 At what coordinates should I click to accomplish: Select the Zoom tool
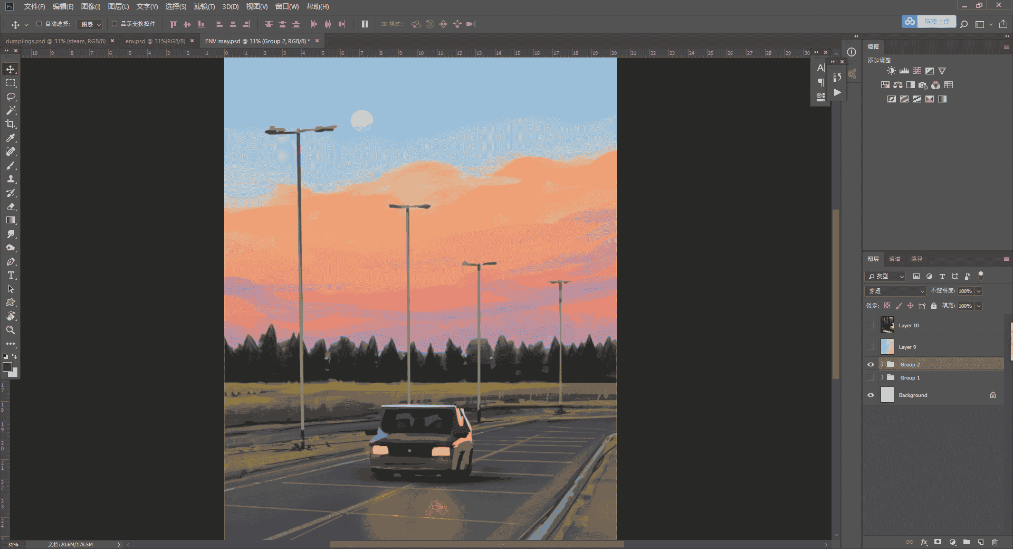coord(11,330)
